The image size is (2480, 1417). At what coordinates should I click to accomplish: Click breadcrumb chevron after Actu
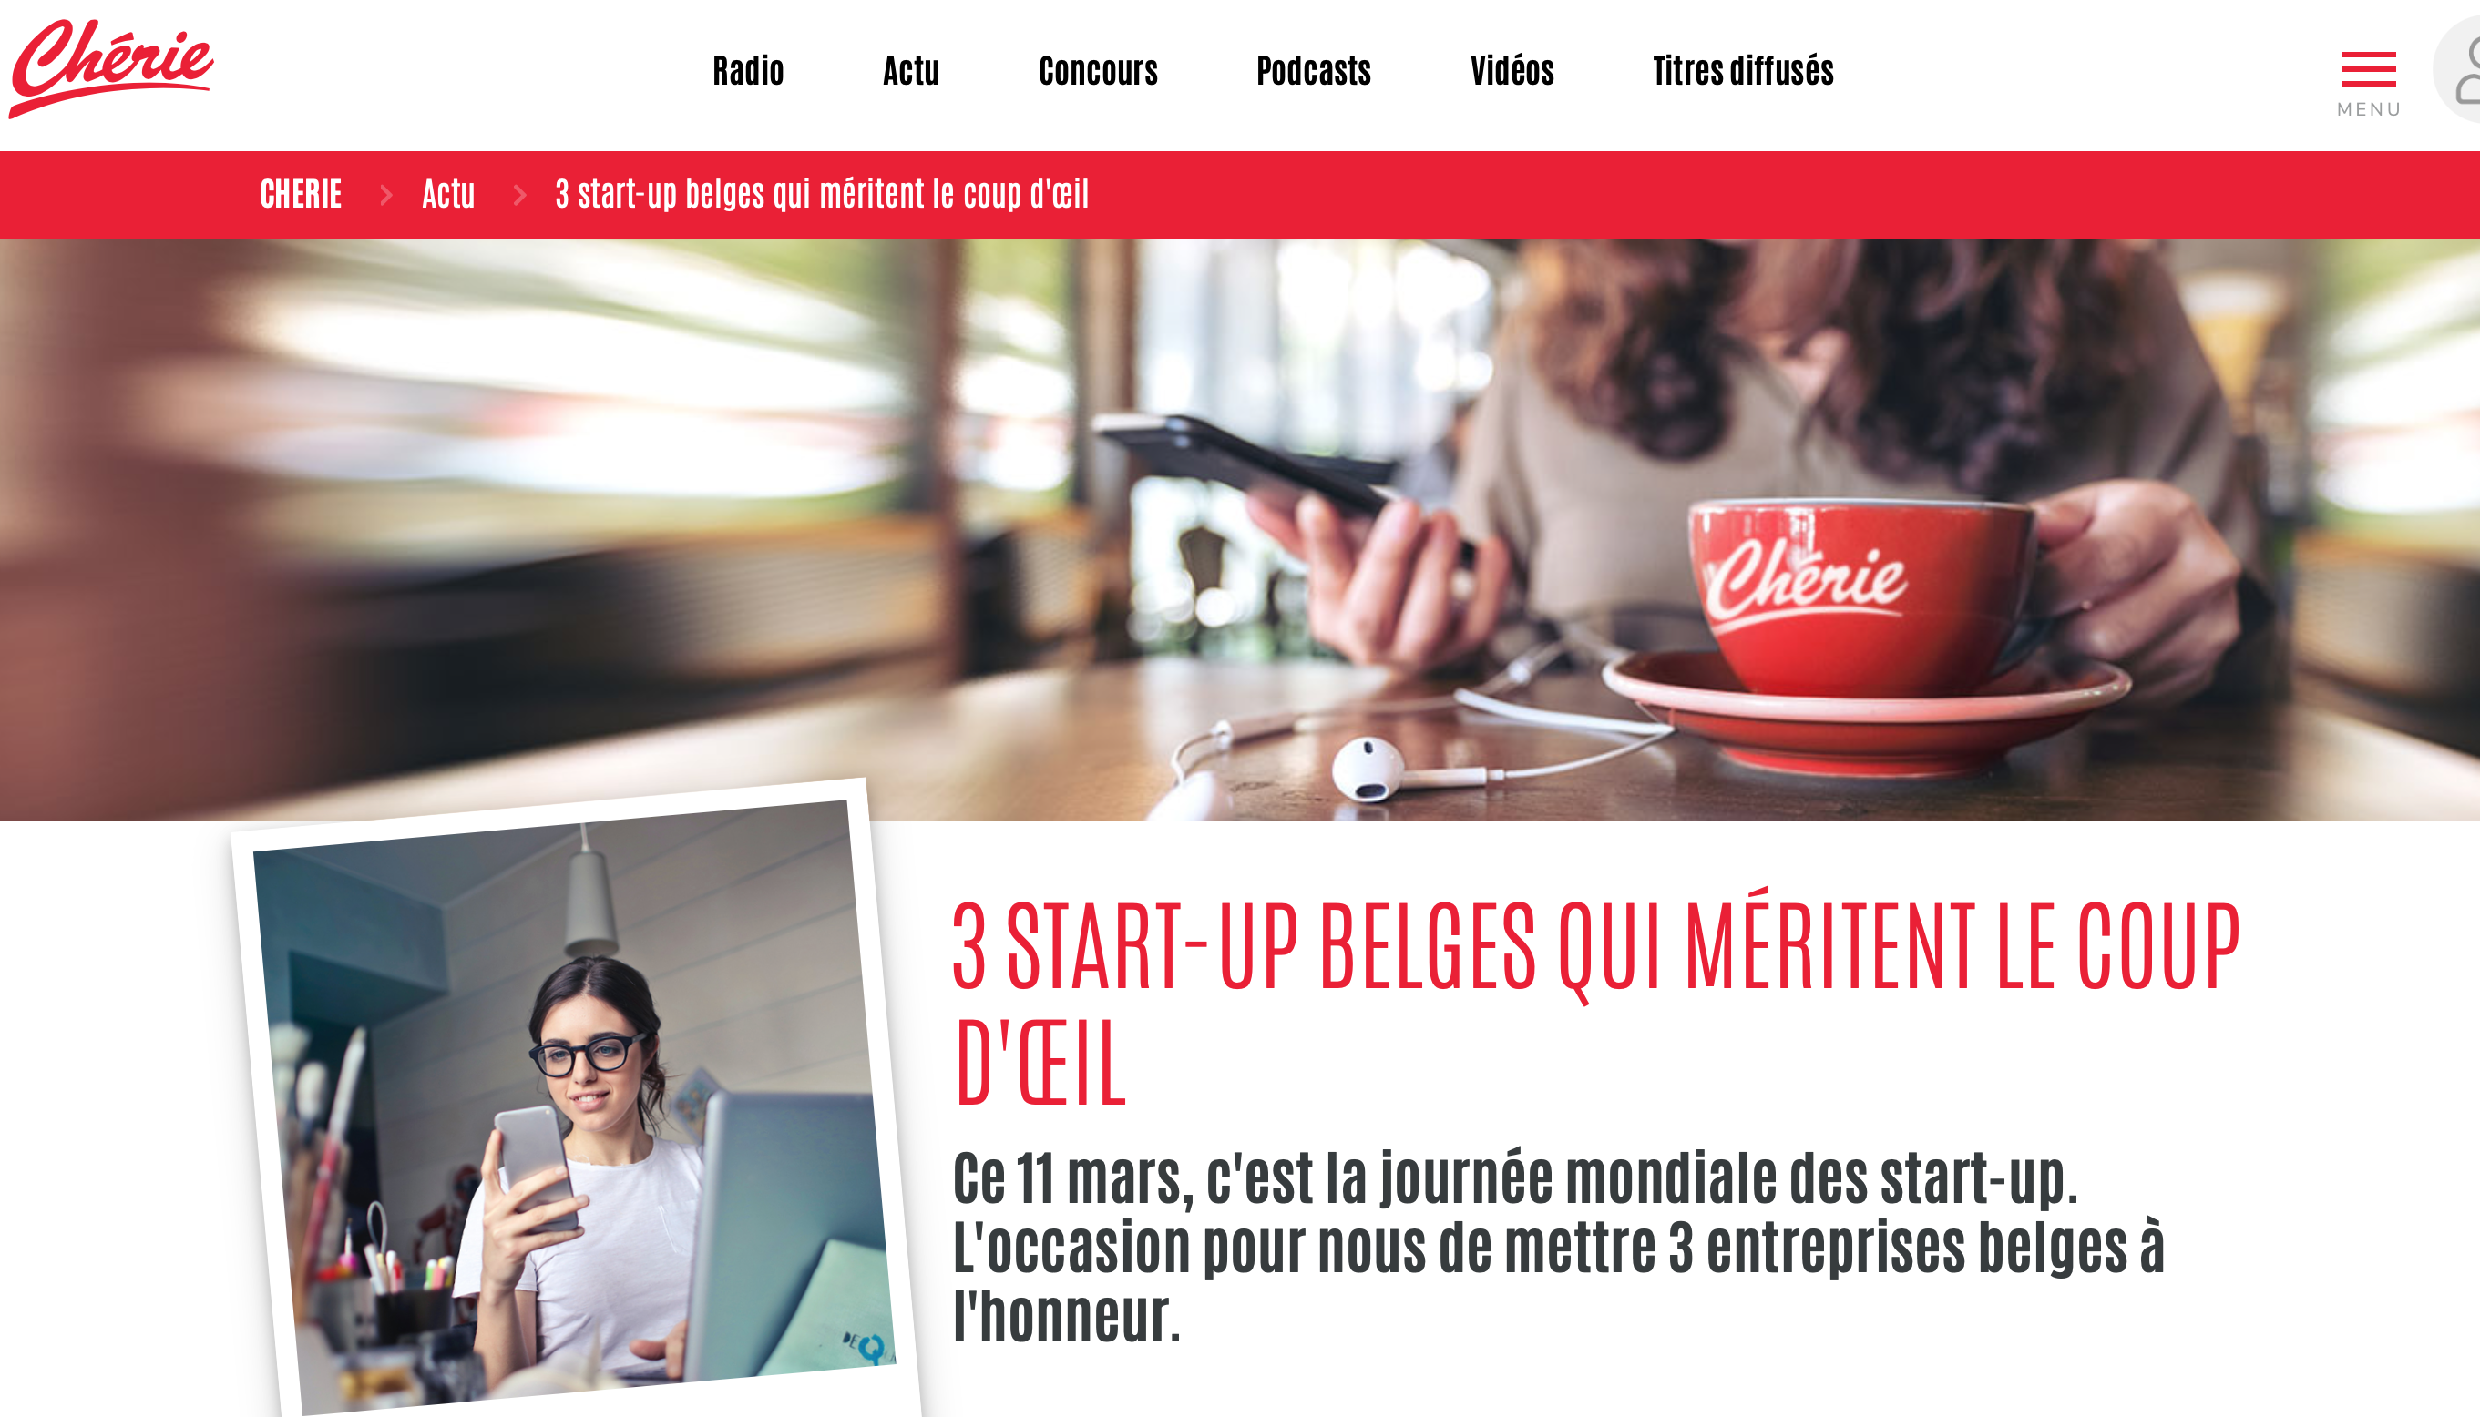520,195
